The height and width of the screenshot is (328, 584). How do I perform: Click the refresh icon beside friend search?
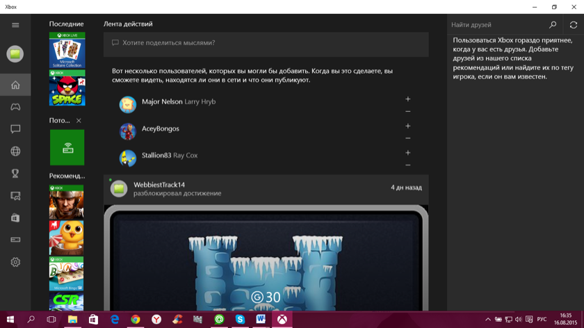point(573,25)
